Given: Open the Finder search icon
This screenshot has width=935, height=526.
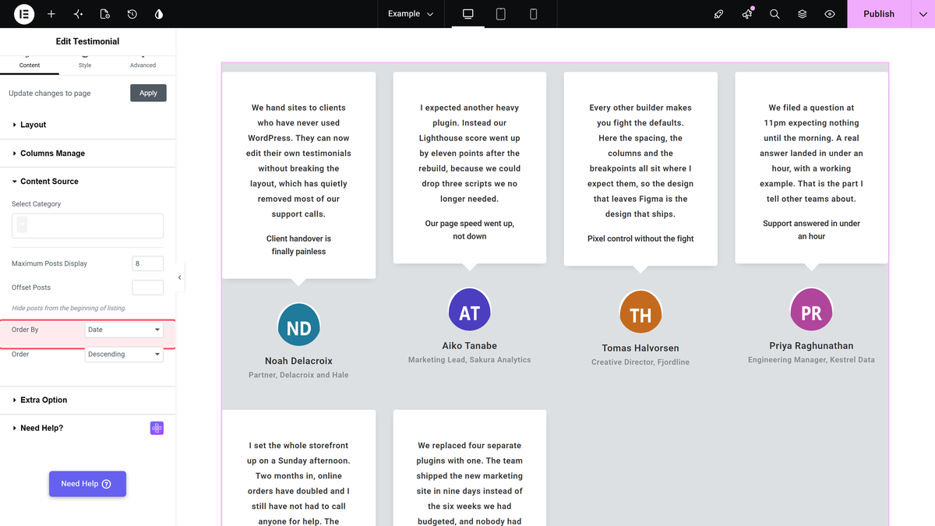Looking at the screenshot, I should [774, 14].
